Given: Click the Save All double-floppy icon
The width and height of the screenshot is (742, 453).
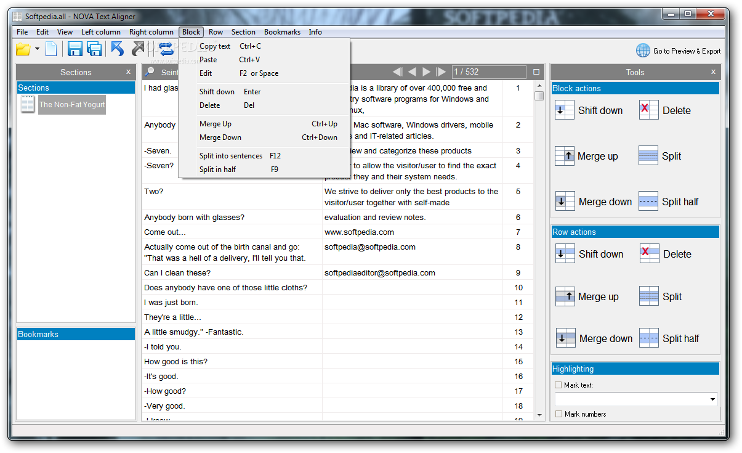Looking at the screenshot, I should point(94,49).
